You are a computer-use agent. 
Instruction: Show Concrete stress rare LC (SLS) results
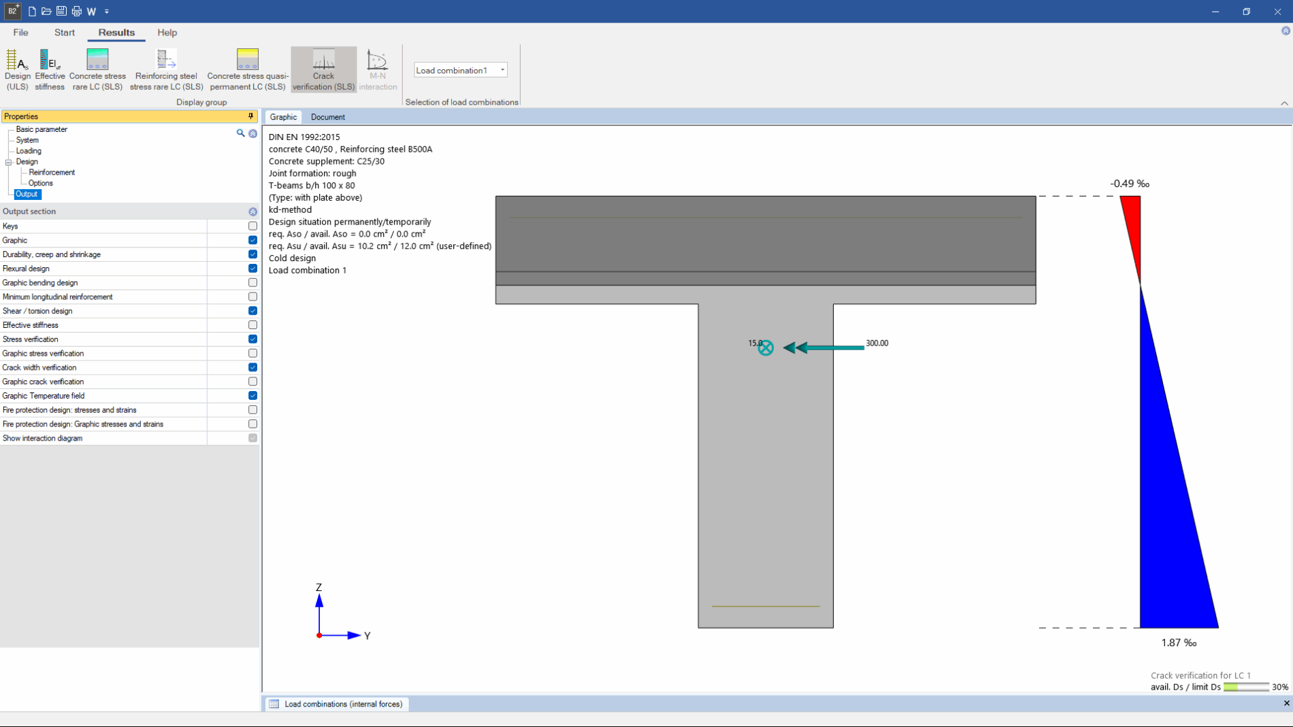click(97, 68)
